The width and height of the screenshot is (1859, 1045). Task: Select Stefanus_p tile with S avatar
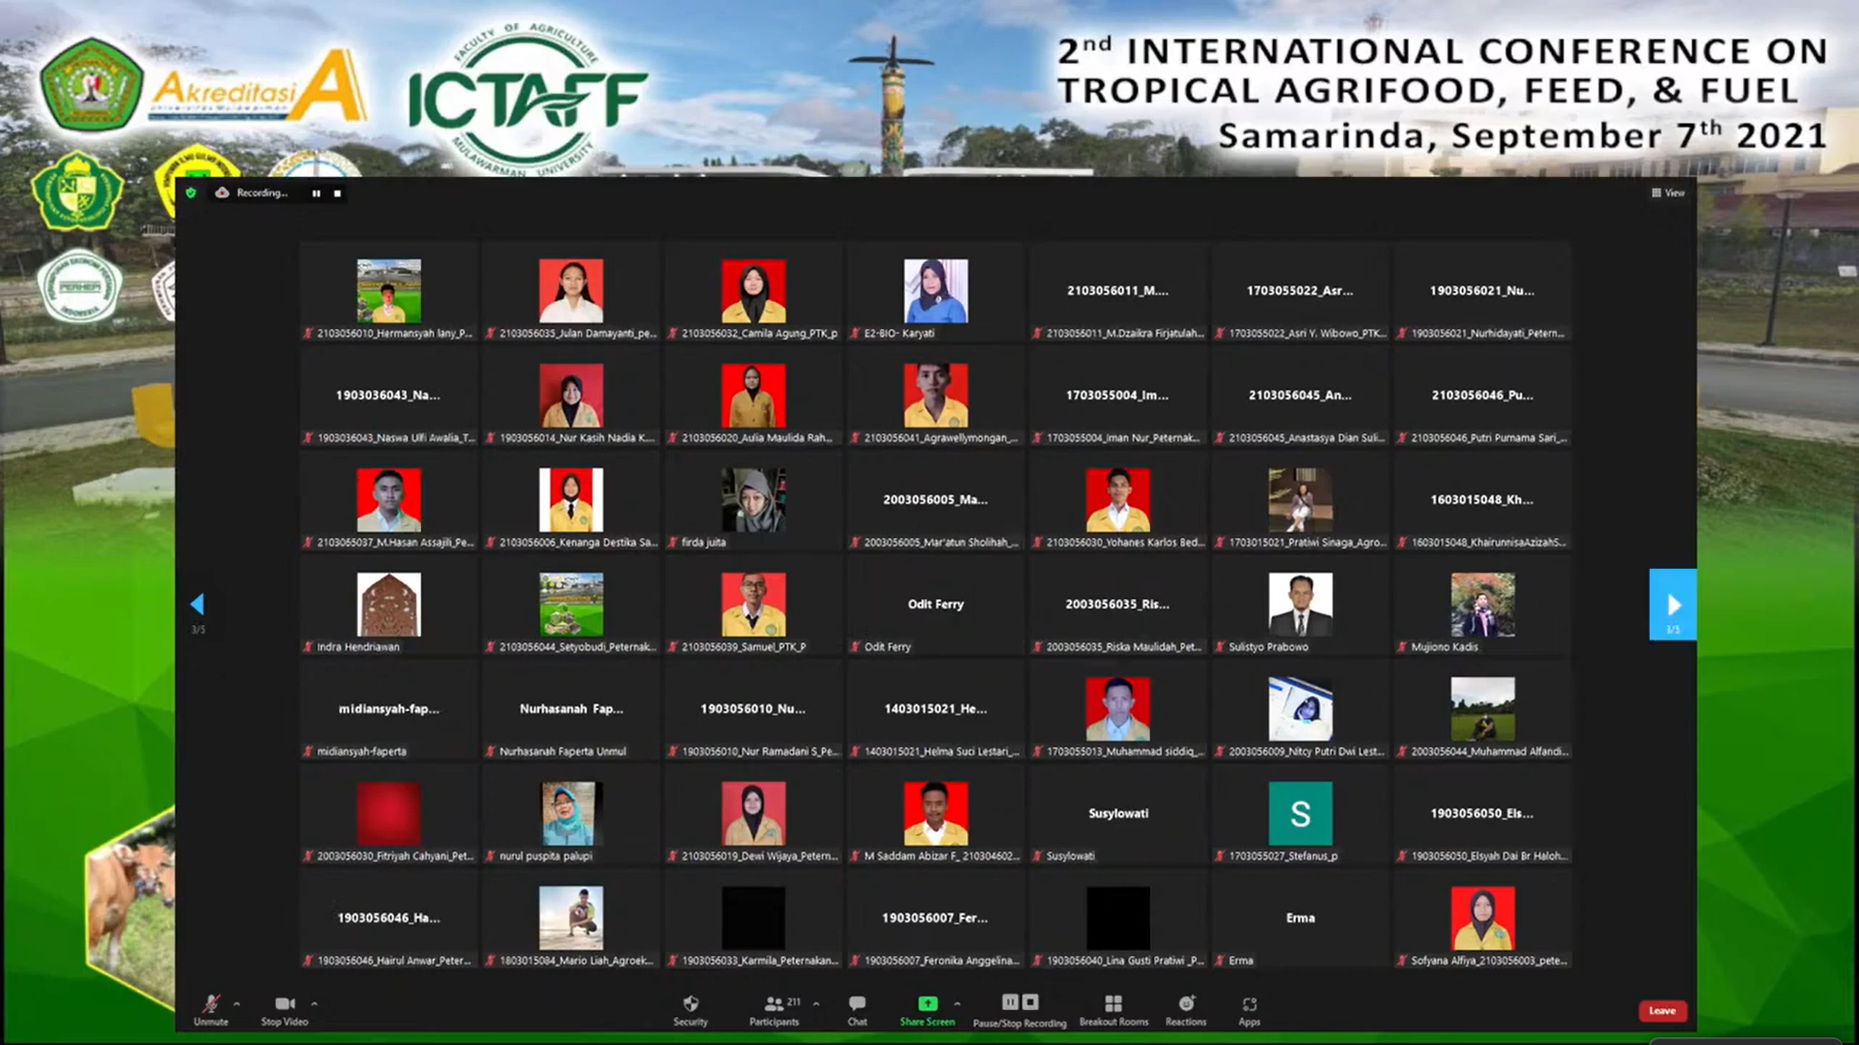tap(1300, 814)
